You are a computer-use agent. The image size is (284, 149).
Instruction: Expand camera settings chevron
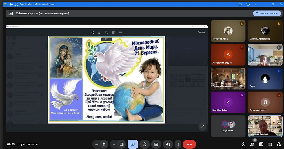coord(114,144)
